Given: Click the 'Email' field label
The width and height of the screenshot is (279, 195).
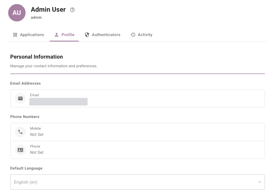Looking at the screenshot, I should (x=34, y=95).
